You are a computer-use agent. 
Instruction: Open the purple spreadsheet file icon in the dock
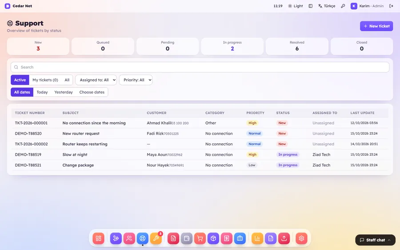[x=271, y=238]
